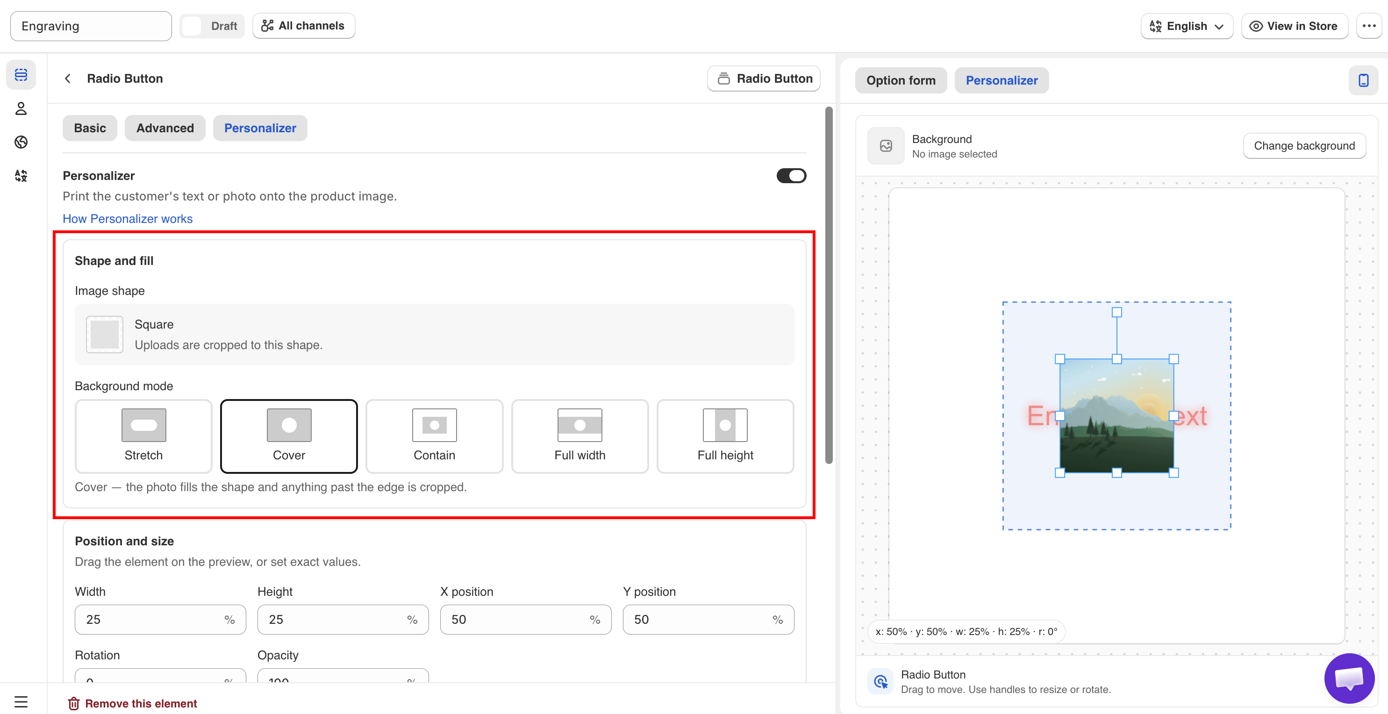The width and height of the screenshot is (1388, 714).
Task: Click View in Store button
Action: click(1294, 26)
